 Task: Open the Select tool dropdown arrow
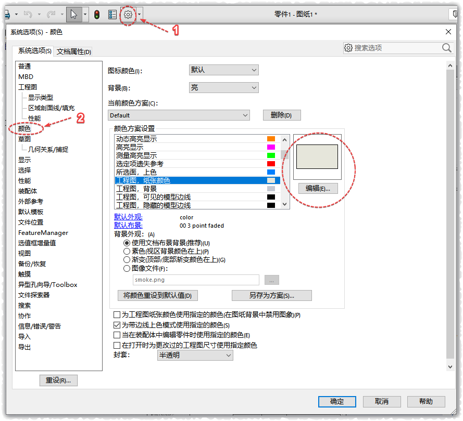pyautogui.click(x=85, y=15)
